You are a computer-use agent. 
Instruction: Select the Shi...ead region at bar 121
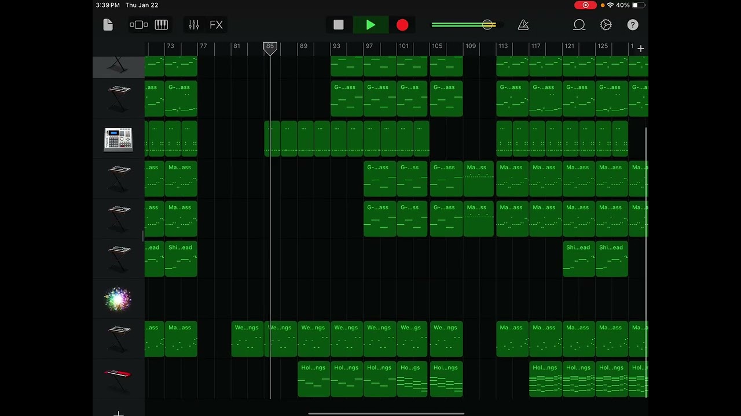[578, 259]
